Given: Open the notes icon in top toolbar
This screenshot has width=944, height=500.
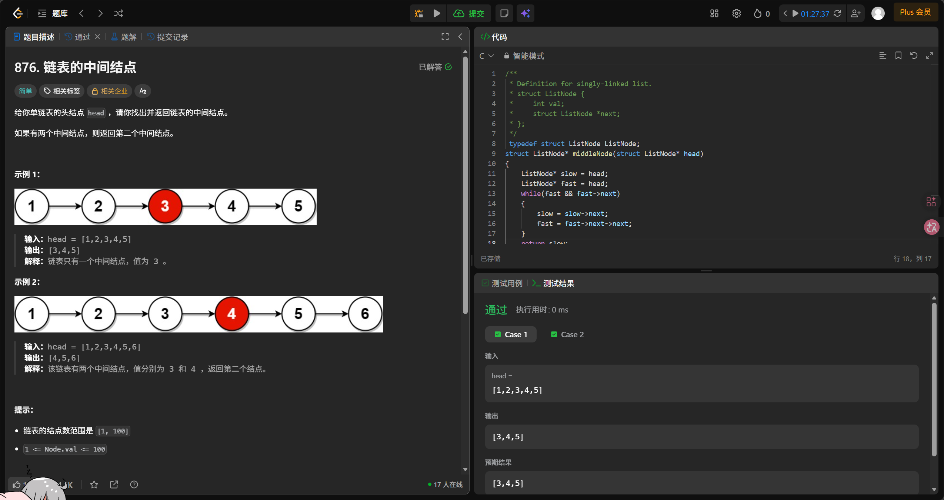Looking at the screenshot, I should point(504,14).
